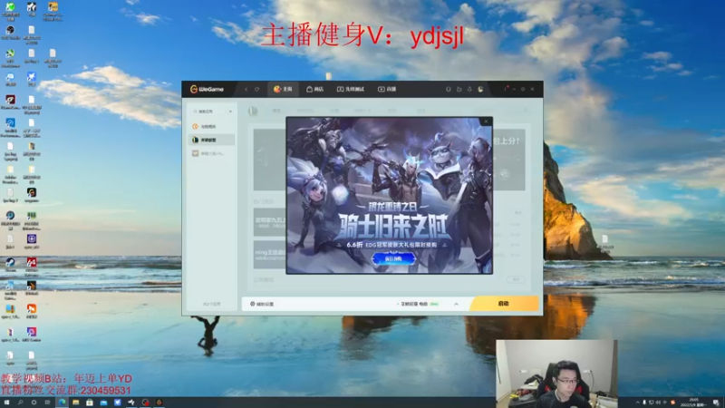Open the Mail app from the taskbar
The width and height of the screenshot is (725, 408).
pyautogui.click(x=103, y=403)
